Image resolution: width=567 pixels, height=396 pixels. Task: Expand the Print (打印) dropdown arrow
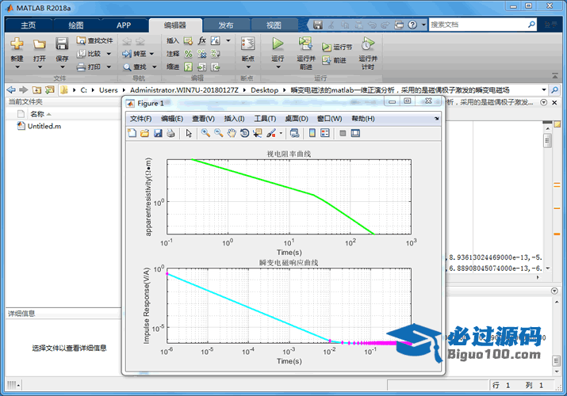coord(109,67)
